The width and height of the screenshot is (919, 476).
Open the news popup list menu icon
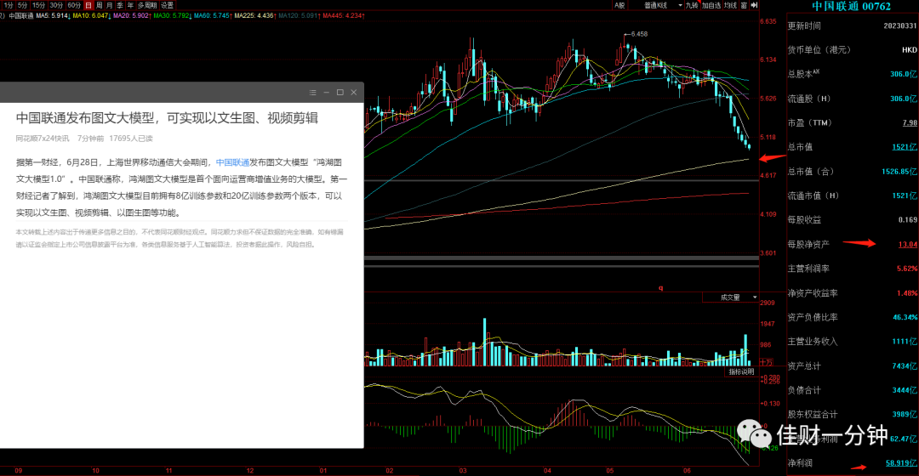coord(313,93)
